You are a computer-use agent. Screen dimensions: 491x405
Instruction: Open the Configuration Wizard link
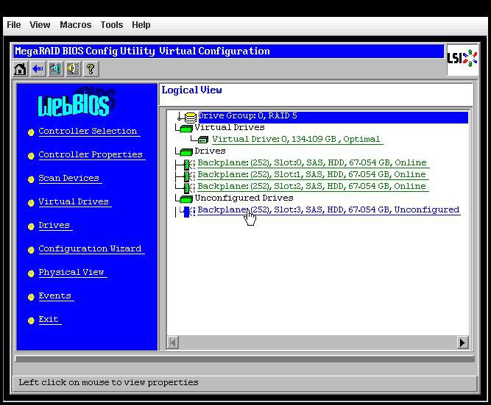click(x=90, y=249)
